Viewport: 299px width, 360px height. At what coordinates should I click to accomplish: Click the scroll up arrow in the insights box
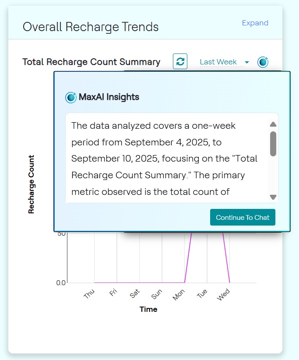pos(273,124)
